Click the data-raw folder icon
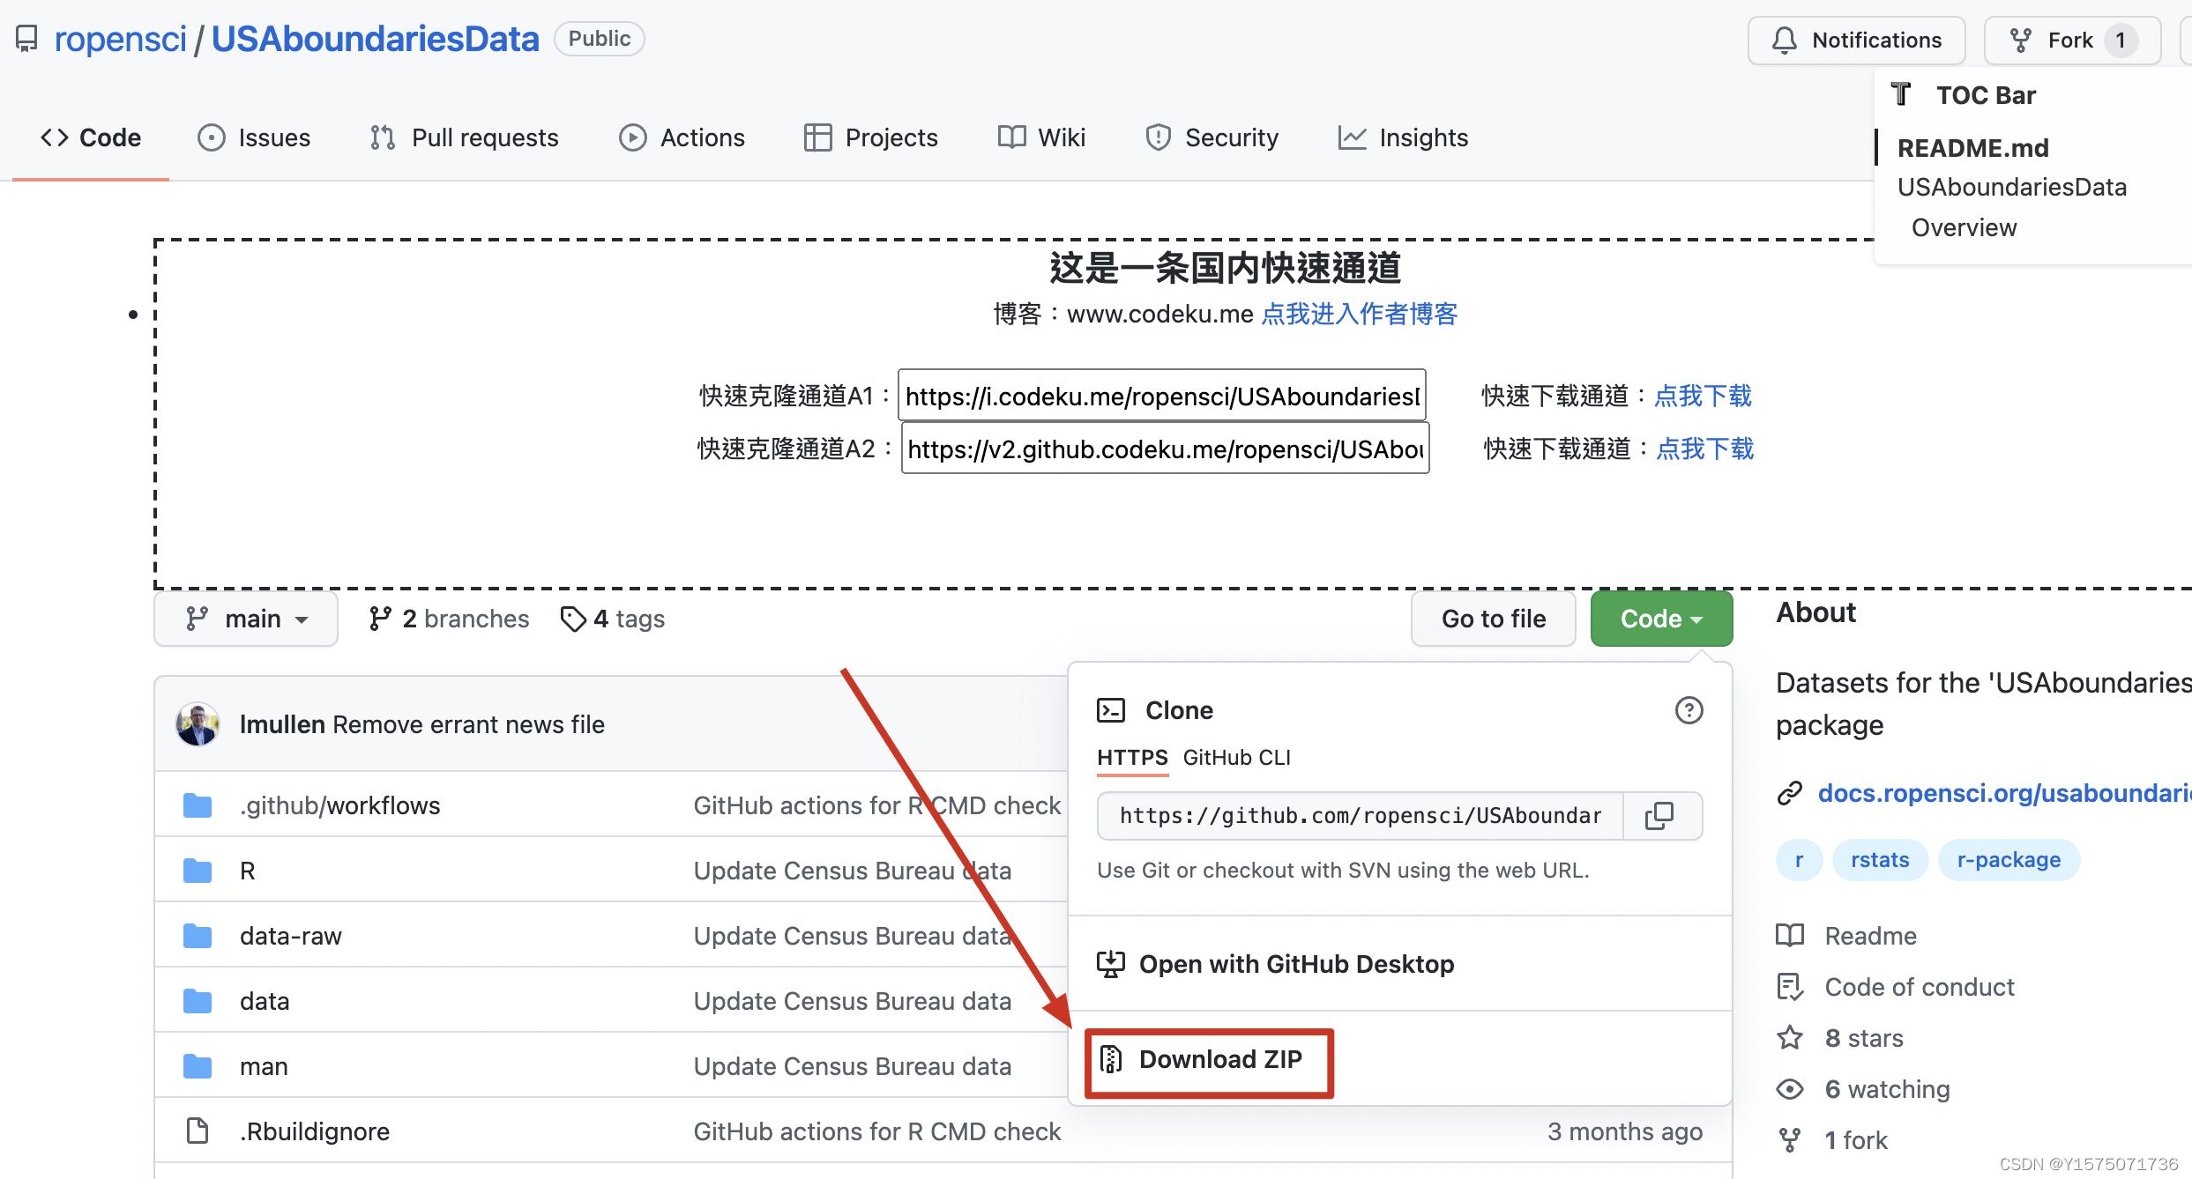 pyautogui.click(x=198, y=936)
